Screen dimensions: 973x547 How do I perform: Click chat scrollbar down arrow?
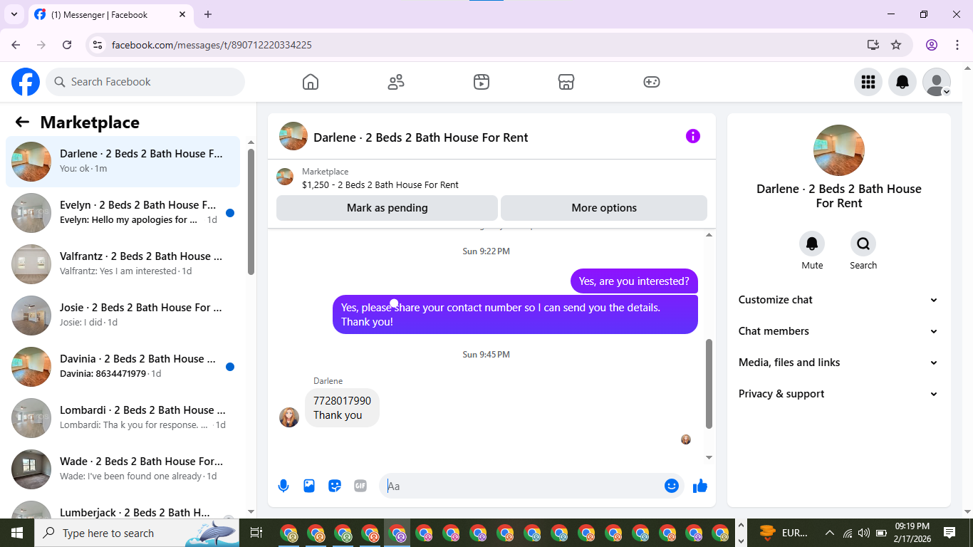point(709,457)
